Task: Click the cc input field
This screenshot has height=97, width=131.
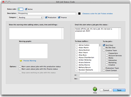Action: (x=99, y=75)
